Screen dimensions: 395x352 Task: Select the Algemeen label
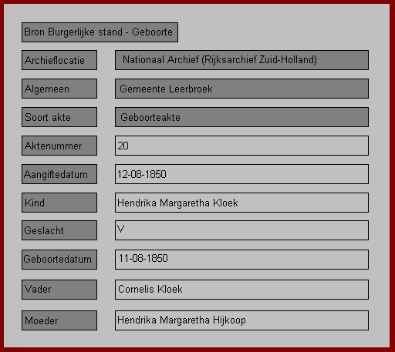coord(59,89)
